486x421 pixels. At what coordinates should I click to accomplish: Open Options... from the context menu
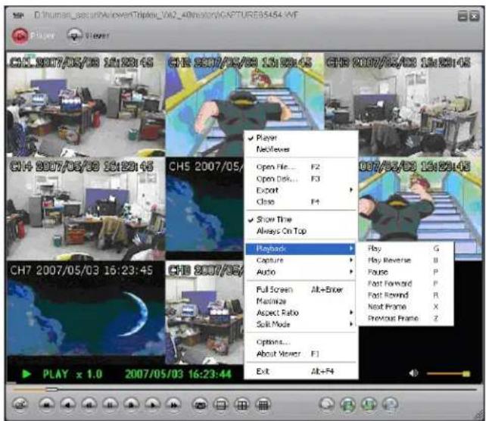click(272, 341)
